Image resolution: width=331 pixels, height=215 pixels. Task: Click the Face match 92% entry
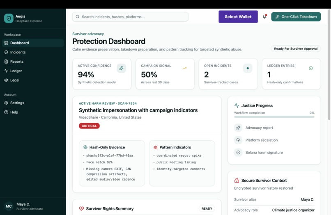click(x=99, y=162)
